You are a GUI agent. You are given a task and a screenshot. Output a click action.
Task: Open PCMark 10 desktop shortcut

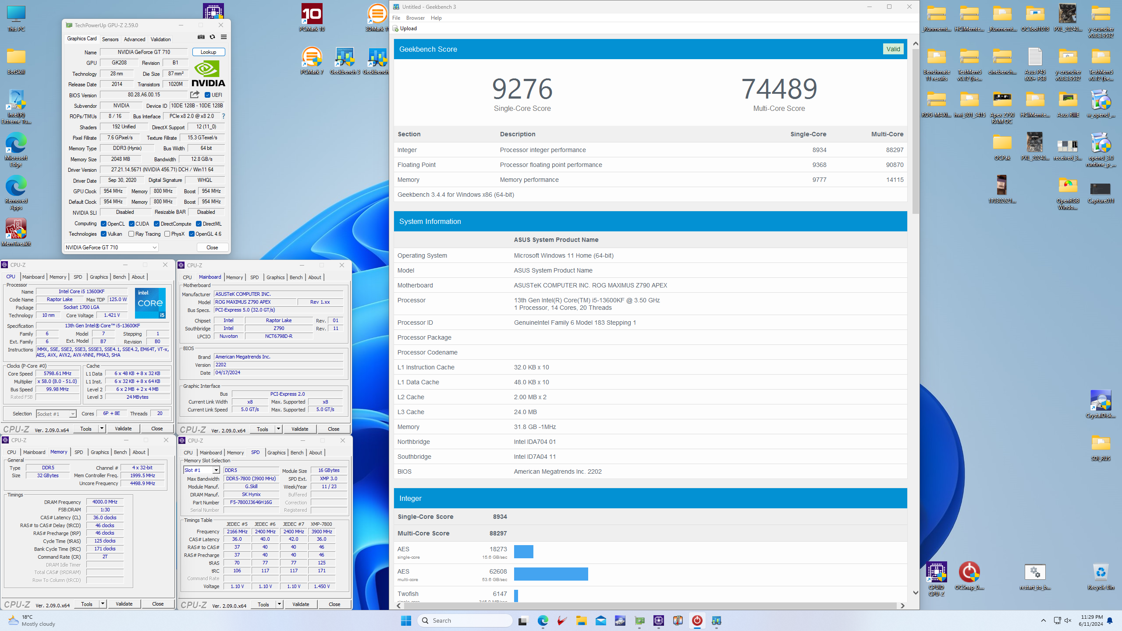312,18
